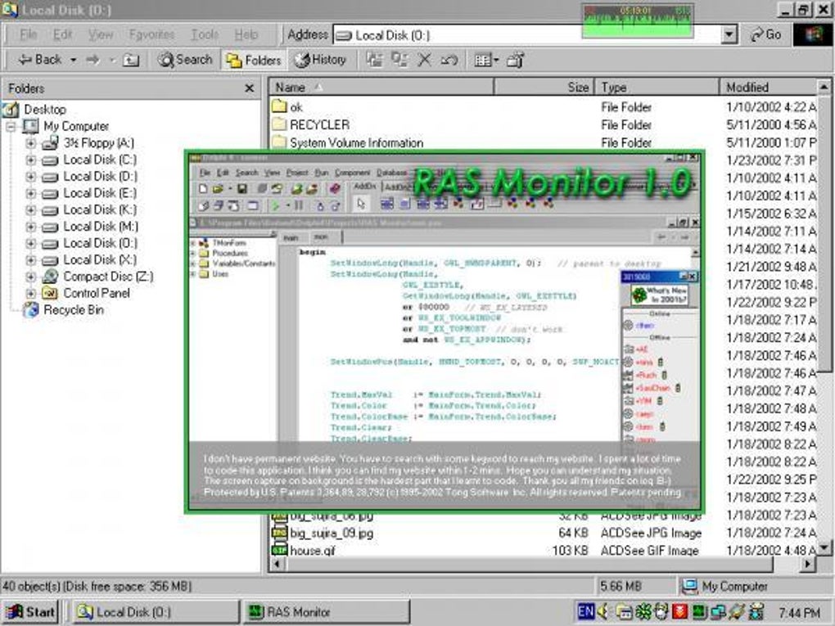The image size is (835, 626).
Task: Switch to the mon editor tab
Action: (x=321, y=236)
